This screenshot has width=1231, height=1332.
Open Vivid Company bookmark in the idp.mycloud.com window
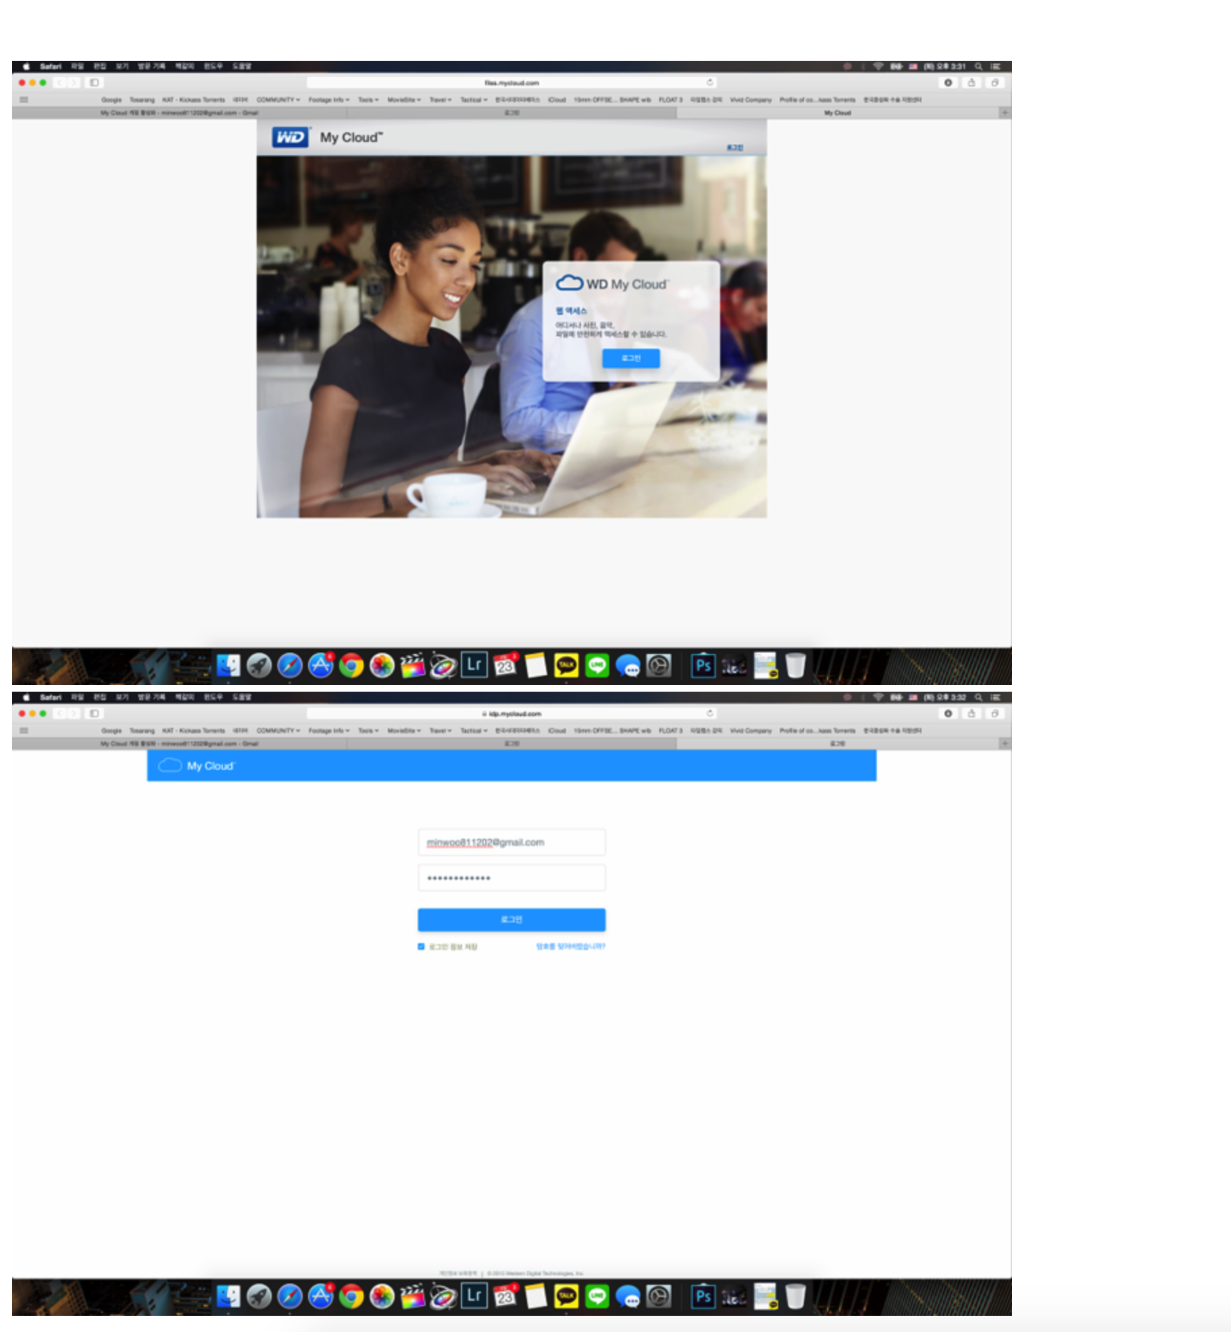tap(751, 731)
